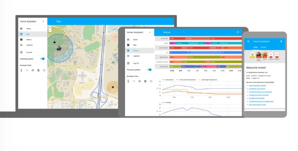Open Logbook list icon in laptop sidebar
This screenshot has height=151, width=298.
pos(21,45)
